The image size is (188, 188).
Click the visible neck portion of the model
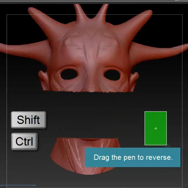pos(84,156)
